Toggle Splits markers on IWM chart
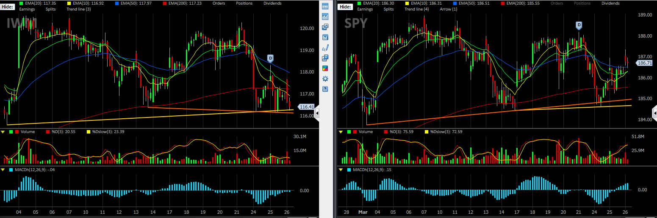Screen dimensions: 657x218 tap(50, 9)
